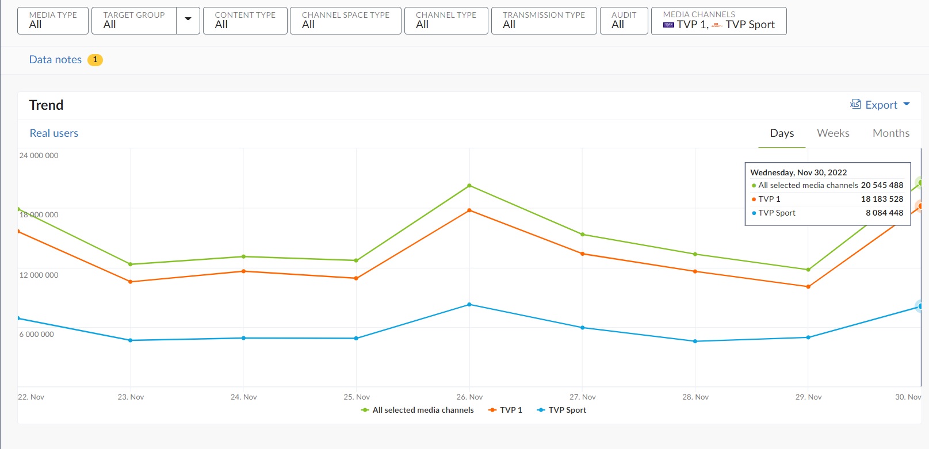The image size is (929, 449).
Task: Click the Real users metric link
Action: pyautogui.click(x=54, y=133)
